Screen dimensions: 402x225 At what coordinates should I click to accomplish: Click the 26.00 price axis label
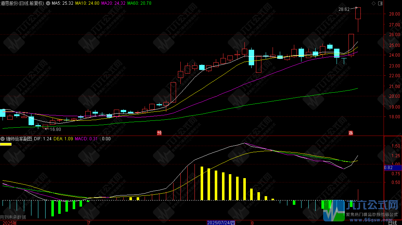coord(394,35)
